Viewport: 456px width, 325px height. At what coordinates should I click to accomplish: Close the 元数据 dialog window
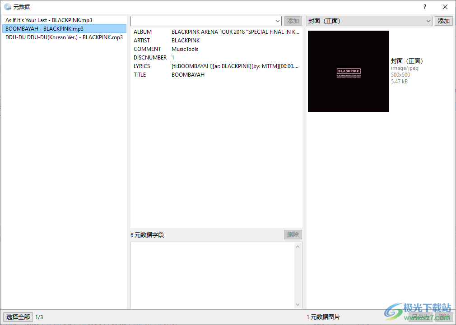click(x=445, y=7)
